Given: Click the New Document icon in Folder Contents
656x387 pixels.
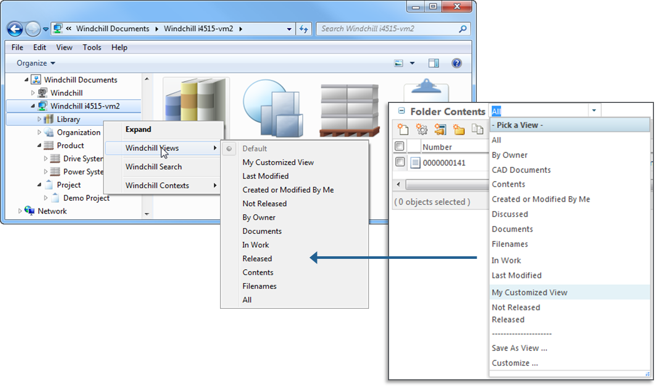Looking at the screenshot, I should 403,129.
